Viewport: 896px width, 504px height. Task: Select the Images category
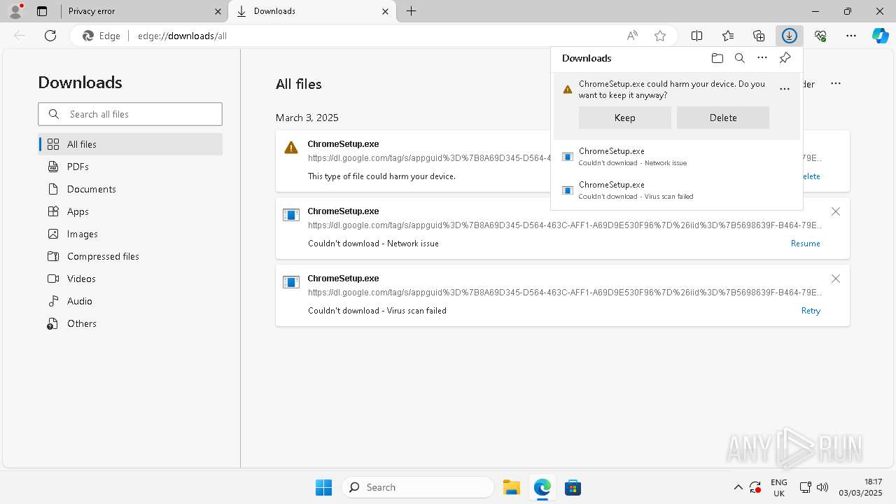point(131,234)
